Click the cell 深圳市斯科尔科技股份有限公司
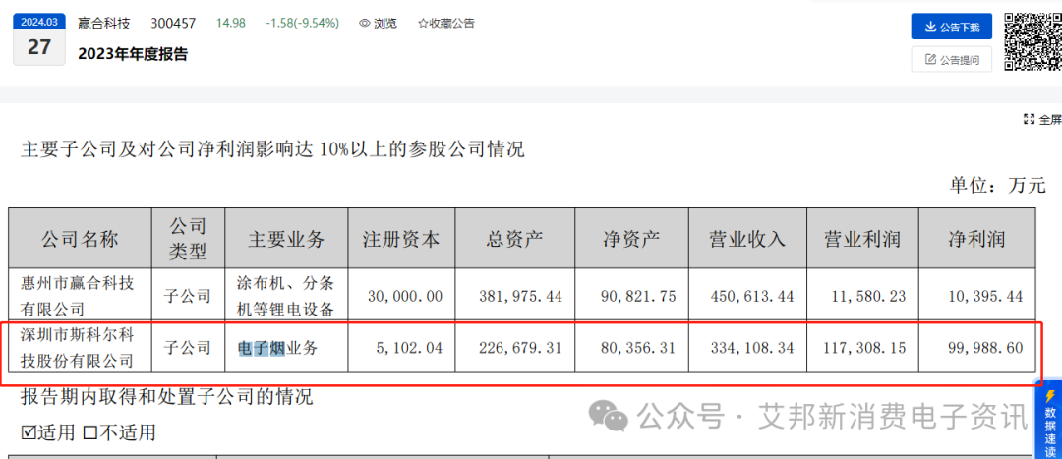 (80, 347)
